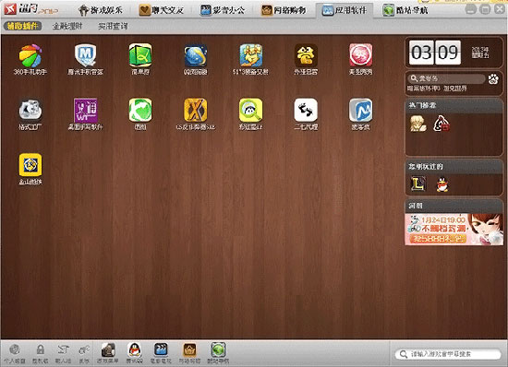Launch the purple handwriting software icon
This screenshot has width=508, height=367.
click(x=85, y=111)
